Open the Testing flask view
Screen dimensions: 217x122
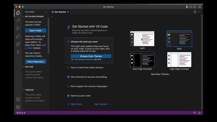coord(18,52)
